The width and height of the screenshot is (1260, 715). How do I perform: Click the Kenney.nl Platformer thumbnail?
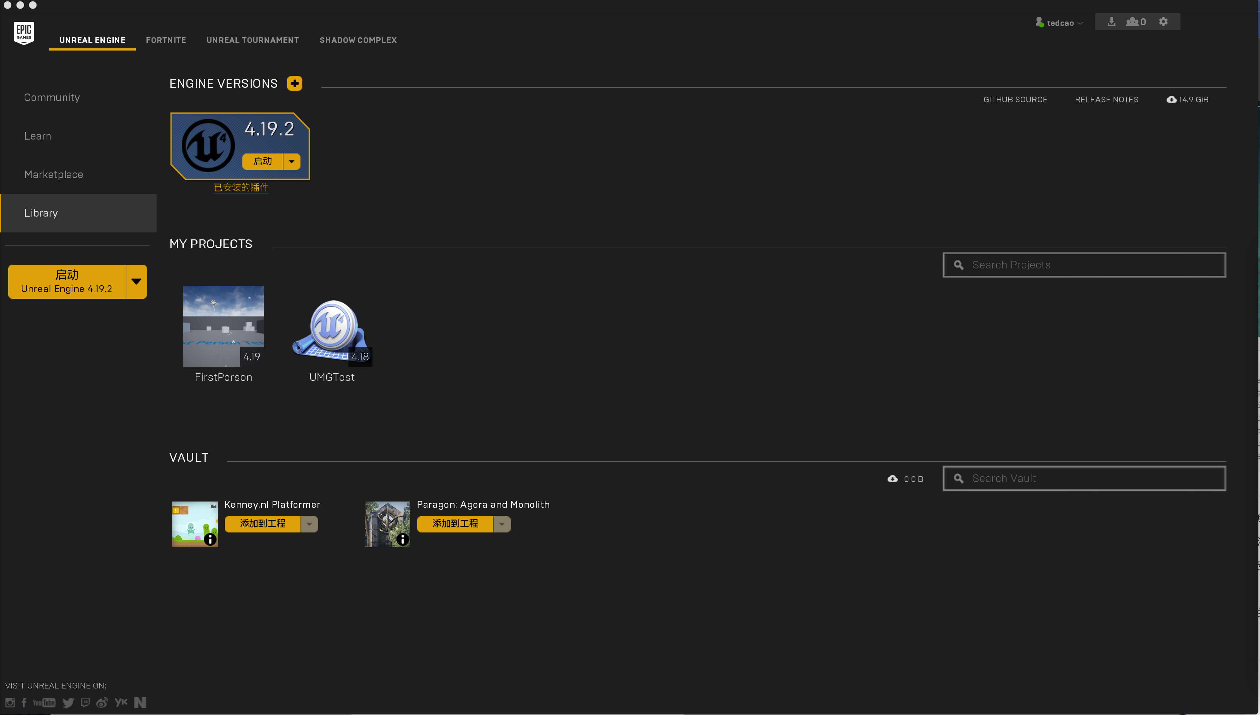click(x=195, y=524)
